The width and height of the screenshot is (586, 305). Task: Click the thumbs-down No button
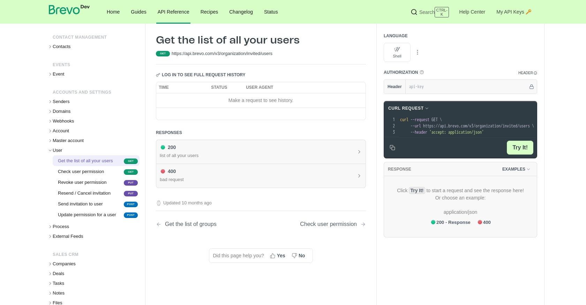298,256
